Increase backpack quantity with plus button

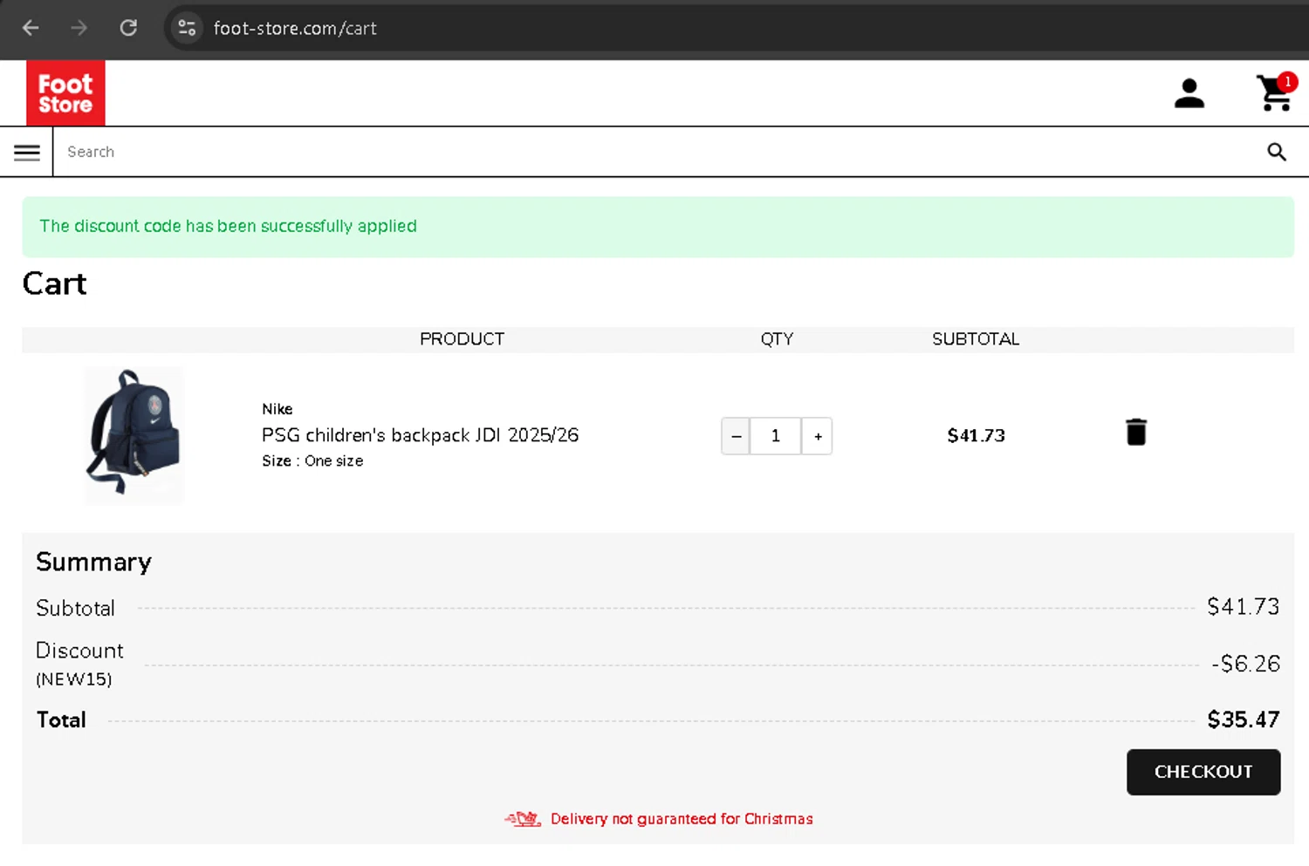pyautogui.click(x=818, y=436)
